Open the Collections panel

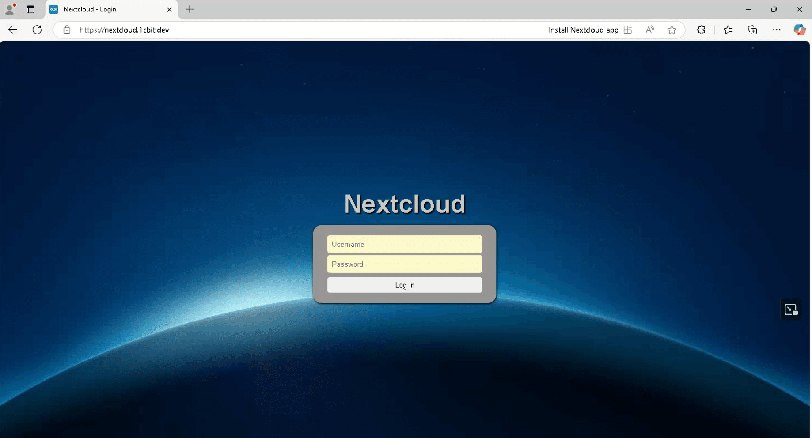(752, 30)
